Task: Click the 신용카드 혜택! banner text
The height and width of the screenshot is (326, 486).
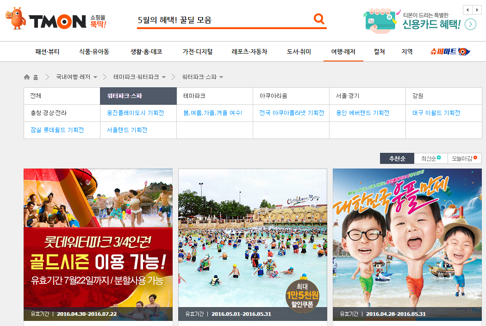Action: point(431,24)
